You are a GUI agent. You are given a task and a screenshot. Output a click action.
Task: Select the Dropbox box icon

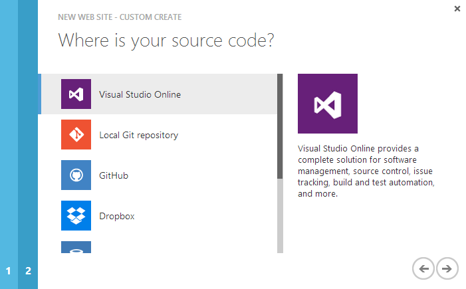point(76,215)
